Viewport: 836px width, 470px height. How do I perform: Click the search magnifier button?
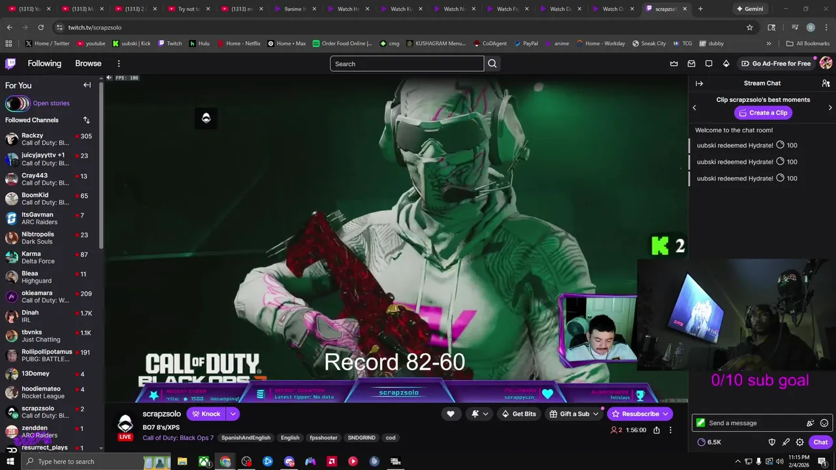pyautogui.click(x=492, y=63)
